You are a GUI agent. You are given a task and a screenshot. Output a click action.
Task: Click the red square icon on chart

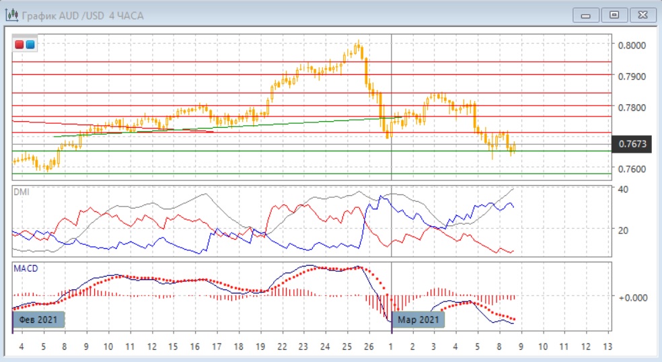(x=20, y=45)
